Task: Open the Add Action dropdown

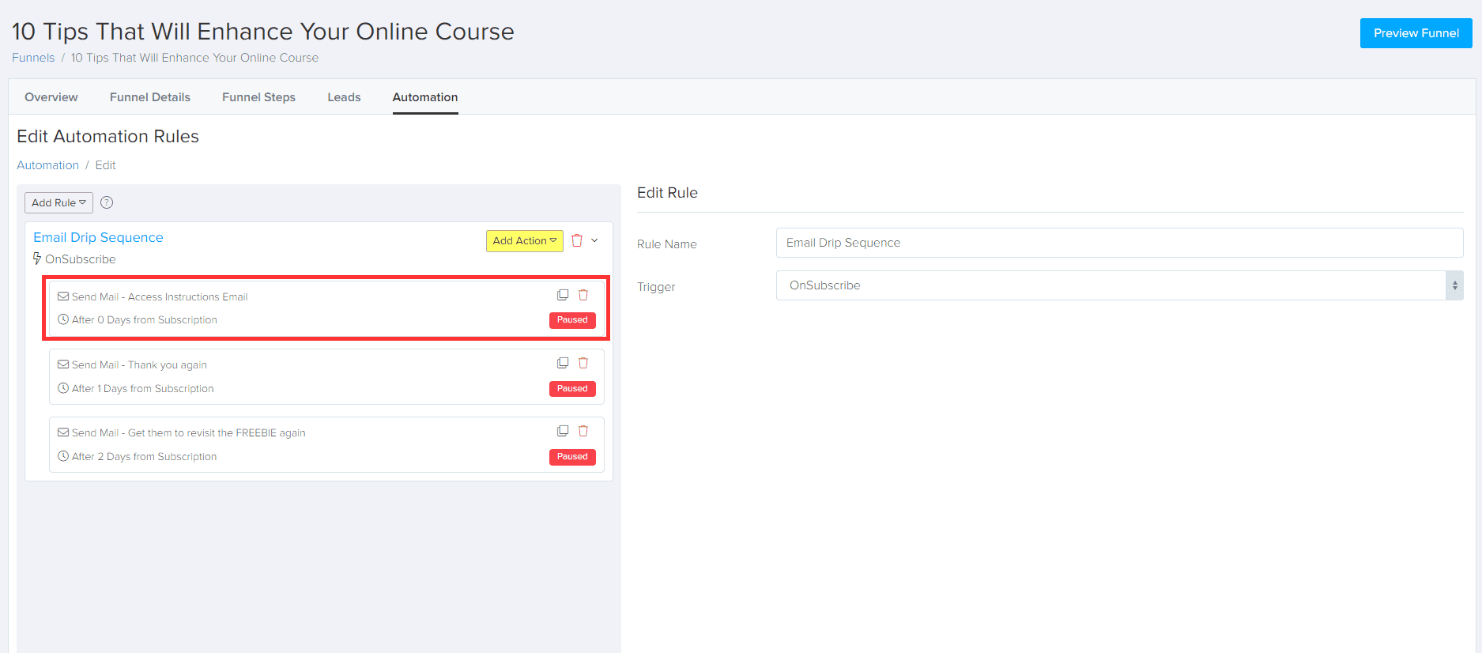Action: click(524, 240)
